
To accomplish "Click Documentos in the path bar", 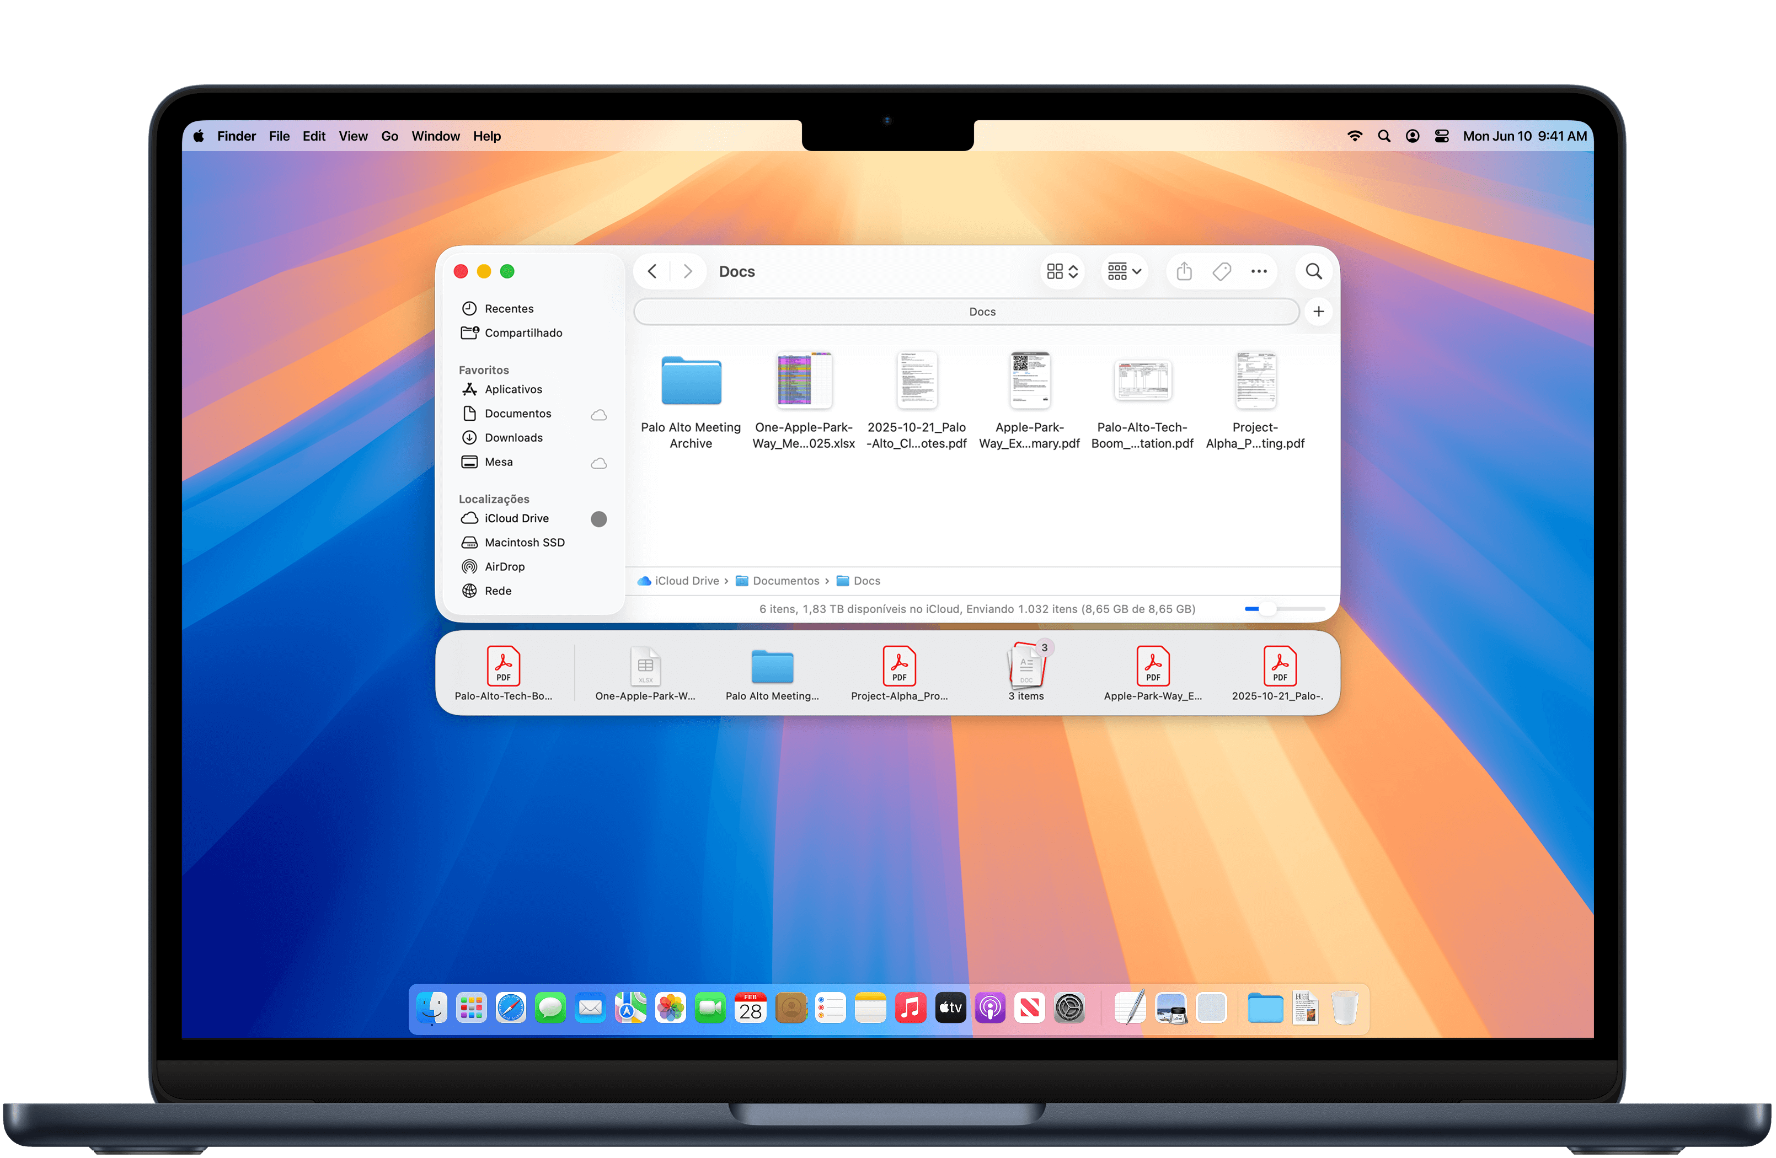I will click(x=786, y=581).
